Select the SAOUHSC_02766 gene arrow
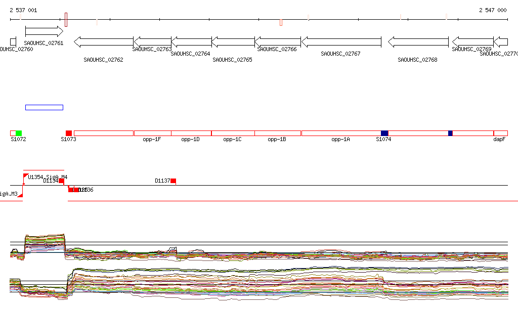Image resolution: width=518 pixels, height=309 pixels. [277, 41]
